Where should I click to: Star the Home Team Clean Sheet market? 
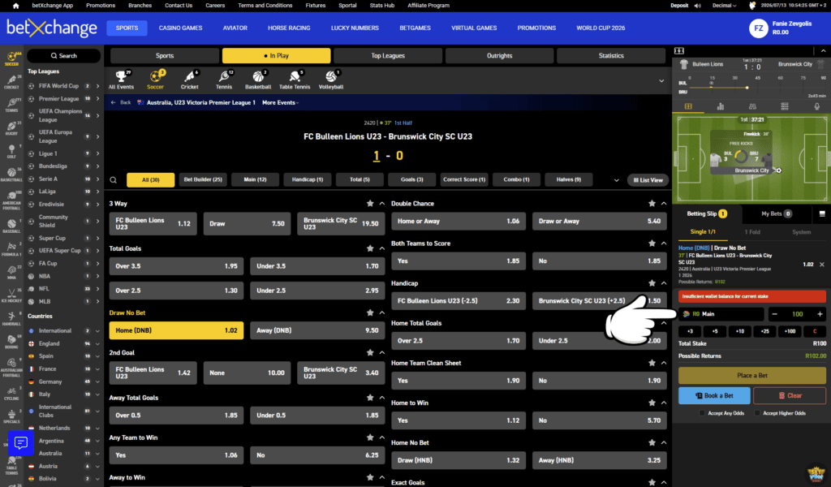652,363
